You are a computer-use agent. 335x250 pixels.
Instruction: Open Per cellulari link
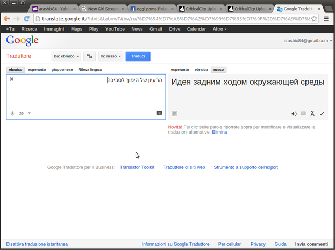coord(230,244)
